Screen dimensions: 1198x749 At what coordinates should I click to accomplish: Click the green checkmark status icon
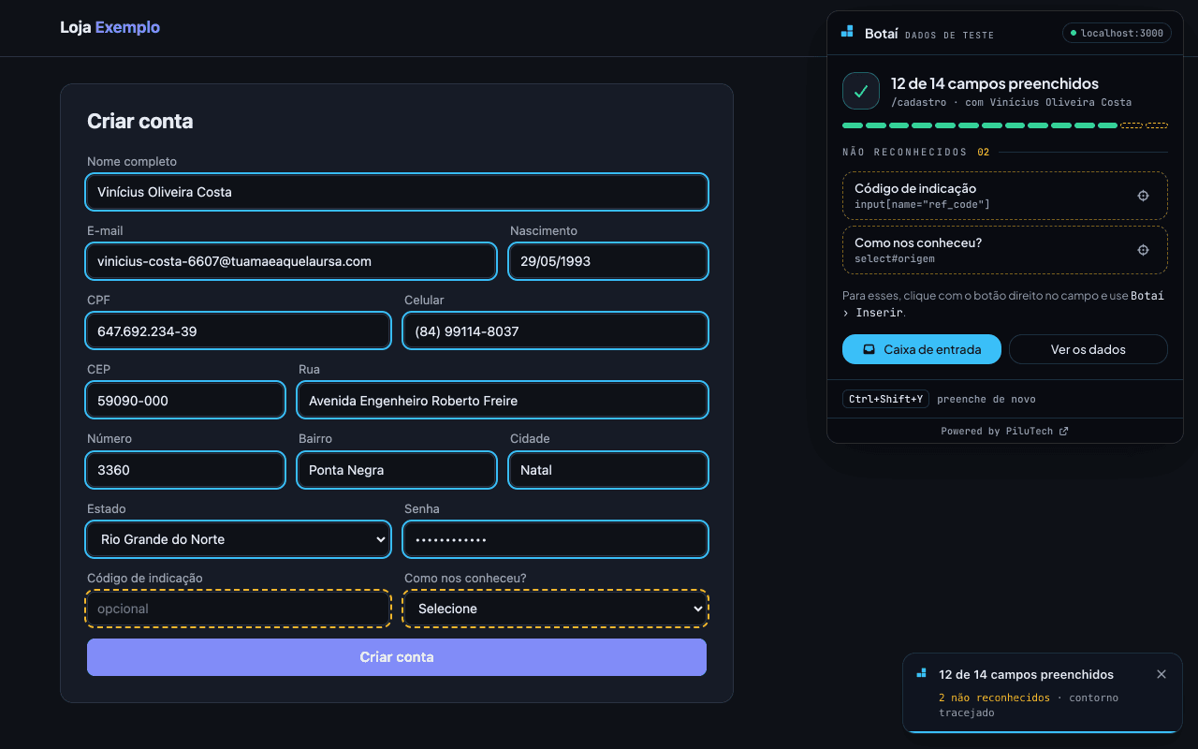[x=861, y=91]
